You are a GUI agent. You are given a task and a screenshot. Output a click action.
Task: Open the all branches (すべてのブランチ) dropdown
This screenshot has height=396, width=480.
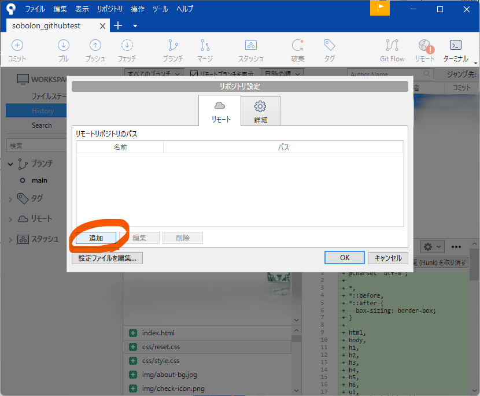tap(154, 73)
